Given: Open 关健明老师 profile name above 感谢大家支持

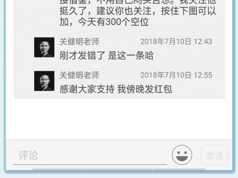Looking at the screenshot, I should click(79, 75).
